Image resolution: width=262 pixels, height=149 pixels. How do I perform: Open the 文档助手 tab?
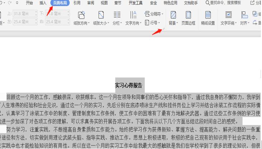pyautogui.click(x=191, y=3)
